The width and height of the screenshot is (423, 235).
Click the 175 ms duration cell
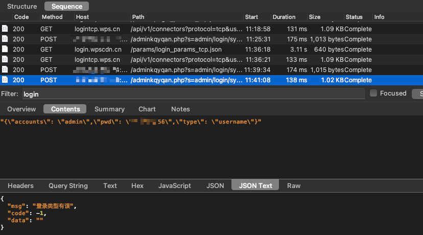coord(297,39)
